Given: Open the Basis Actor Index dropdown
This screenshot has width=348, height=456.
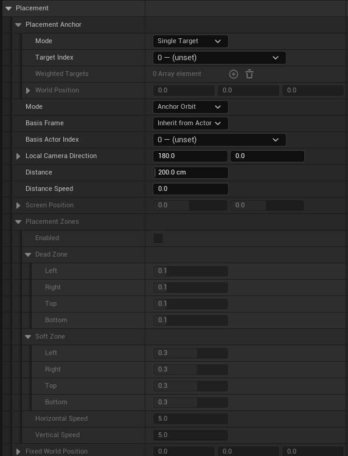Looking at the screenshot, I should click(x=220, y=140).
